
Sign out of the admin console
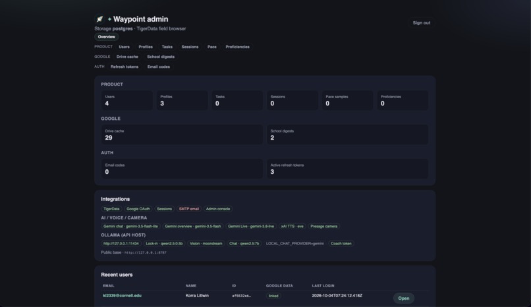point(421,22)
